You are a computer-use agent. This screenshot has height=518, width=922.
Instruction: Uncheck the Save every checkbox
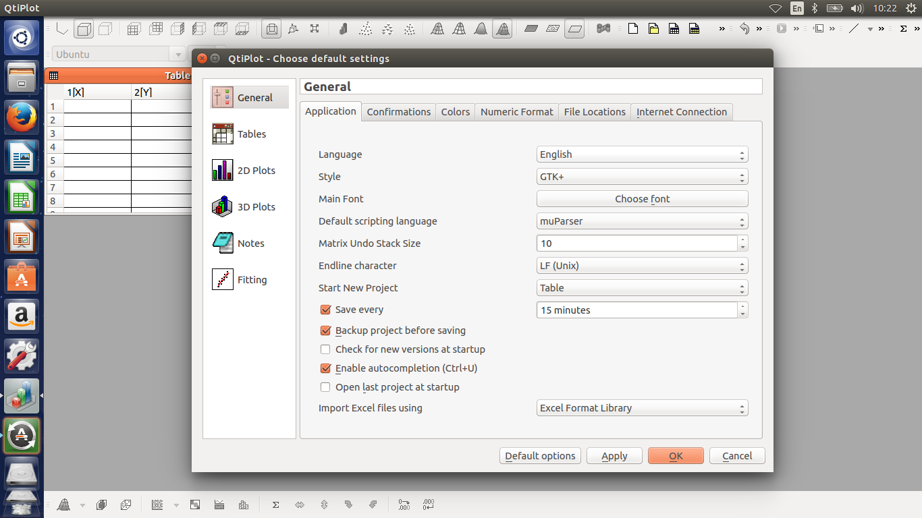325,310
